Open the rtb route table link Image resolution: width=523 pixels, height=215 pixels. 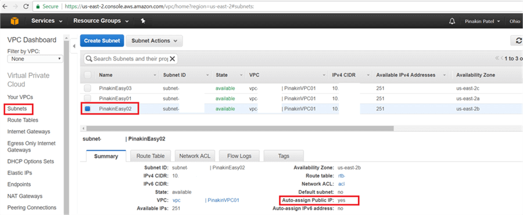342,175
